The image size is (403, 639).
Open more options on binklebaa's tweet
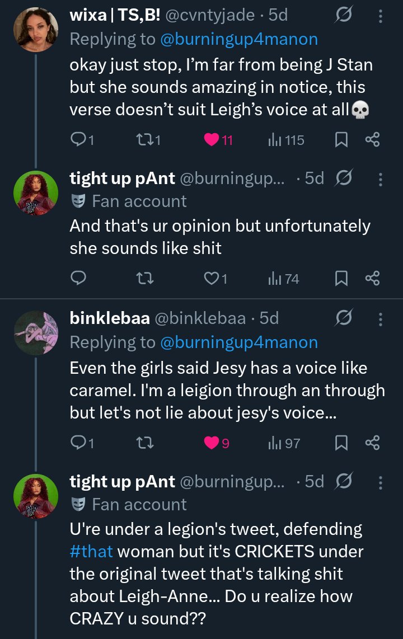[x=381, y=319]
